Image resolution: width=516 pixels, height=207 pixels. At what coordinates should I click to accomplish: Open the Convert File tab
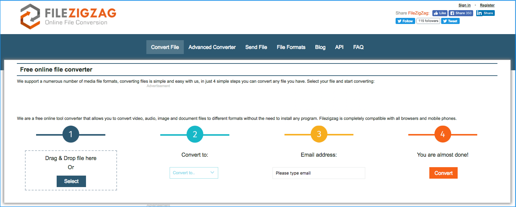click(165, 47)
